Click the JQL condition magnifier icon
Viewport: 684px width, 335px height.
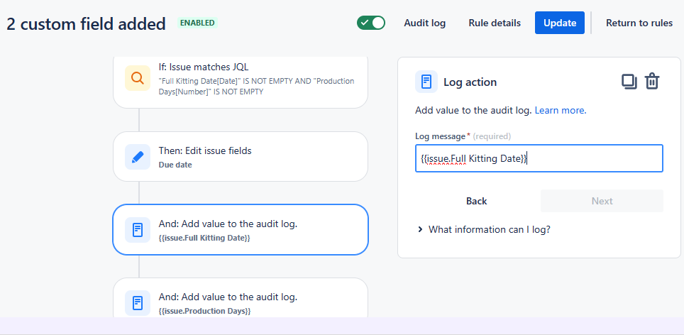(x=138, y=78)
